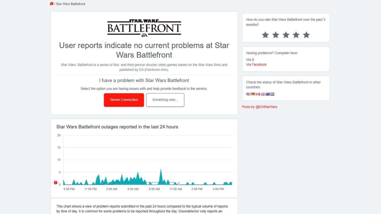Viewport: 381px width, 214px height.
Task: Open the chart help question-mark icon
Action: (56, 182)
